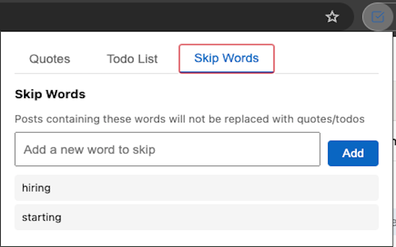Screen dimensions: 396x247
Task: Select the "starting" skip word entry
Action: click(197, 217)
